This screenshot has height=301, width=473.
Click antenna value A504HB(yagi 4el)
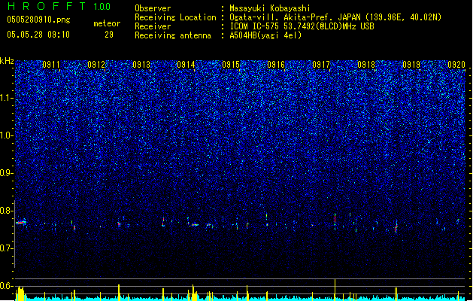265,35
